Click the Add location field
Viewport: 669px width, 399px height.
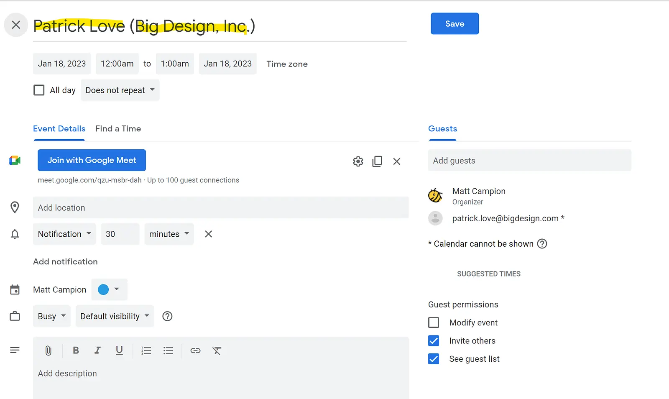point(221,207)
